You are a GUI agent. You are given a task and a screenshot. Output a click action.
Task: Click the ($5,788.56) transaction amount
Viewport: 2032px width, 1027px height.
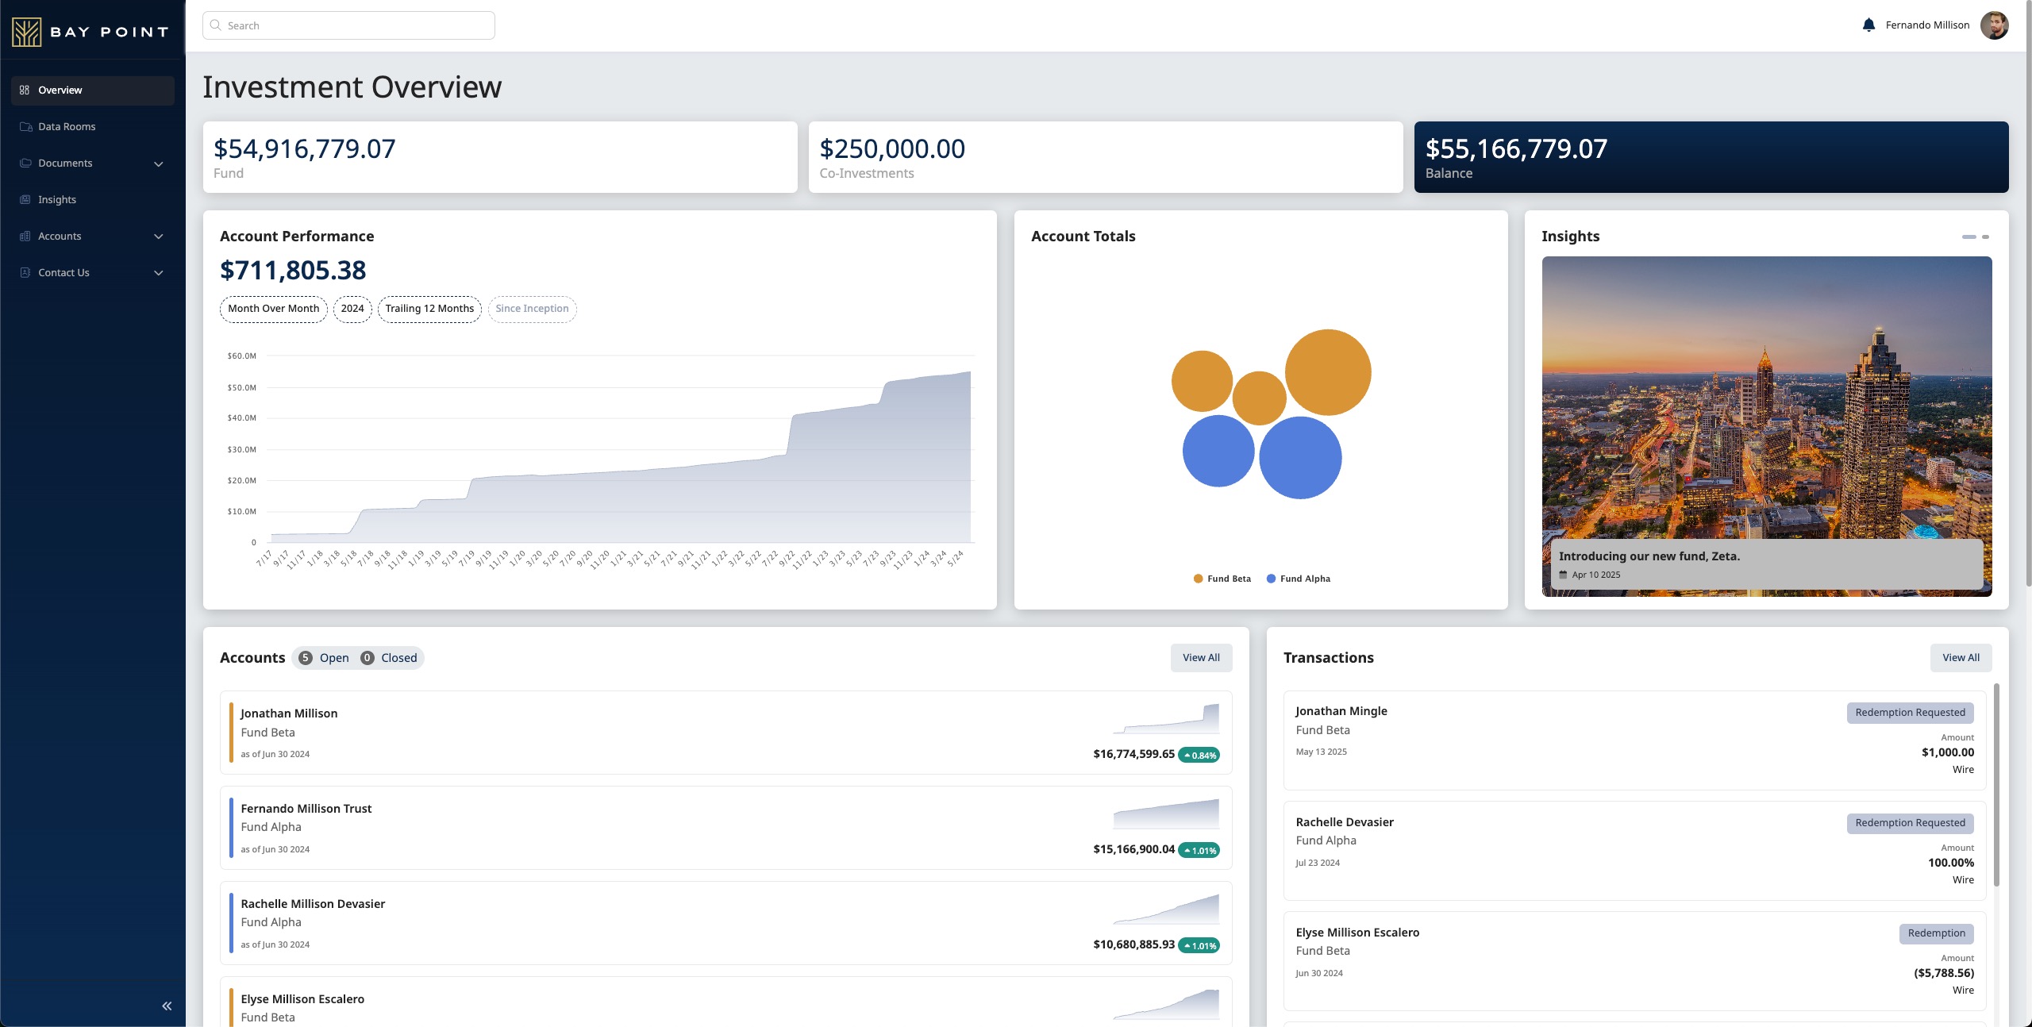[1943, 974]
